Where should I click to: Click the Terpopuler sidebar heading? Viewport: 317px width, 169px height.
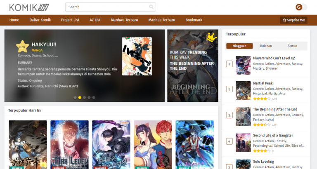236,34
